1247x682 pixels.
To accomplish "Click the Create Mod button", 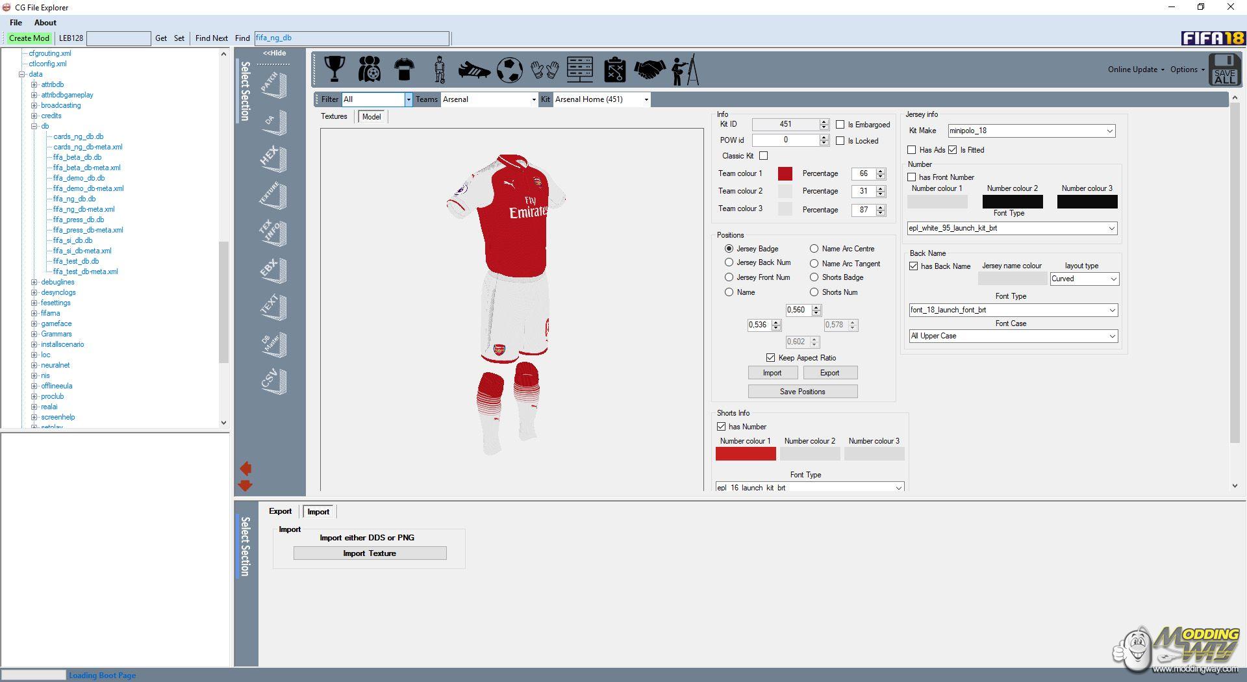I will click(x=29, y=38).
